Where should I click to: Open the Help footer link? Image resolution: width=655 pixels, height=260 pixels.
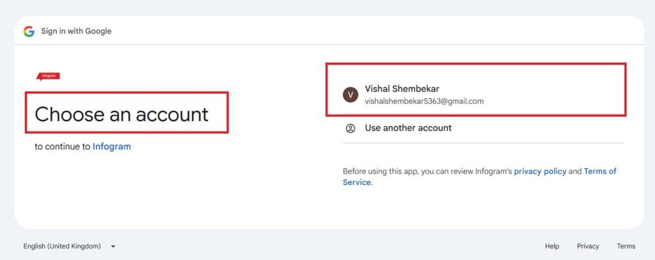click(552, 246)
